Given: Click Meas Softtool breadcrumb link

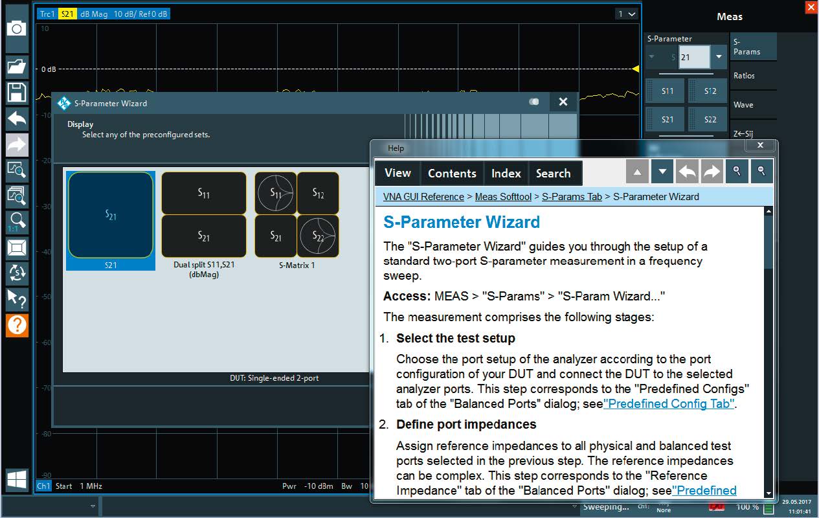Looking at the screenshot, I should tap(503, 197).
